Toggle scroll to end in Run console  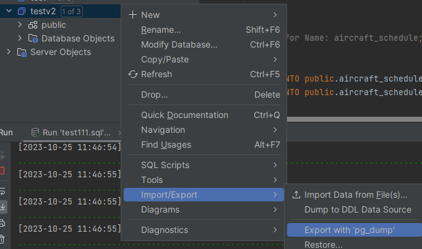click(x=2, y=207)
